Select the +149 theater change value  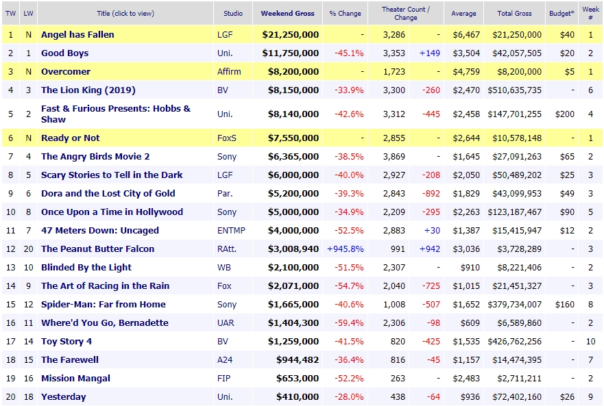coord(429,53)
